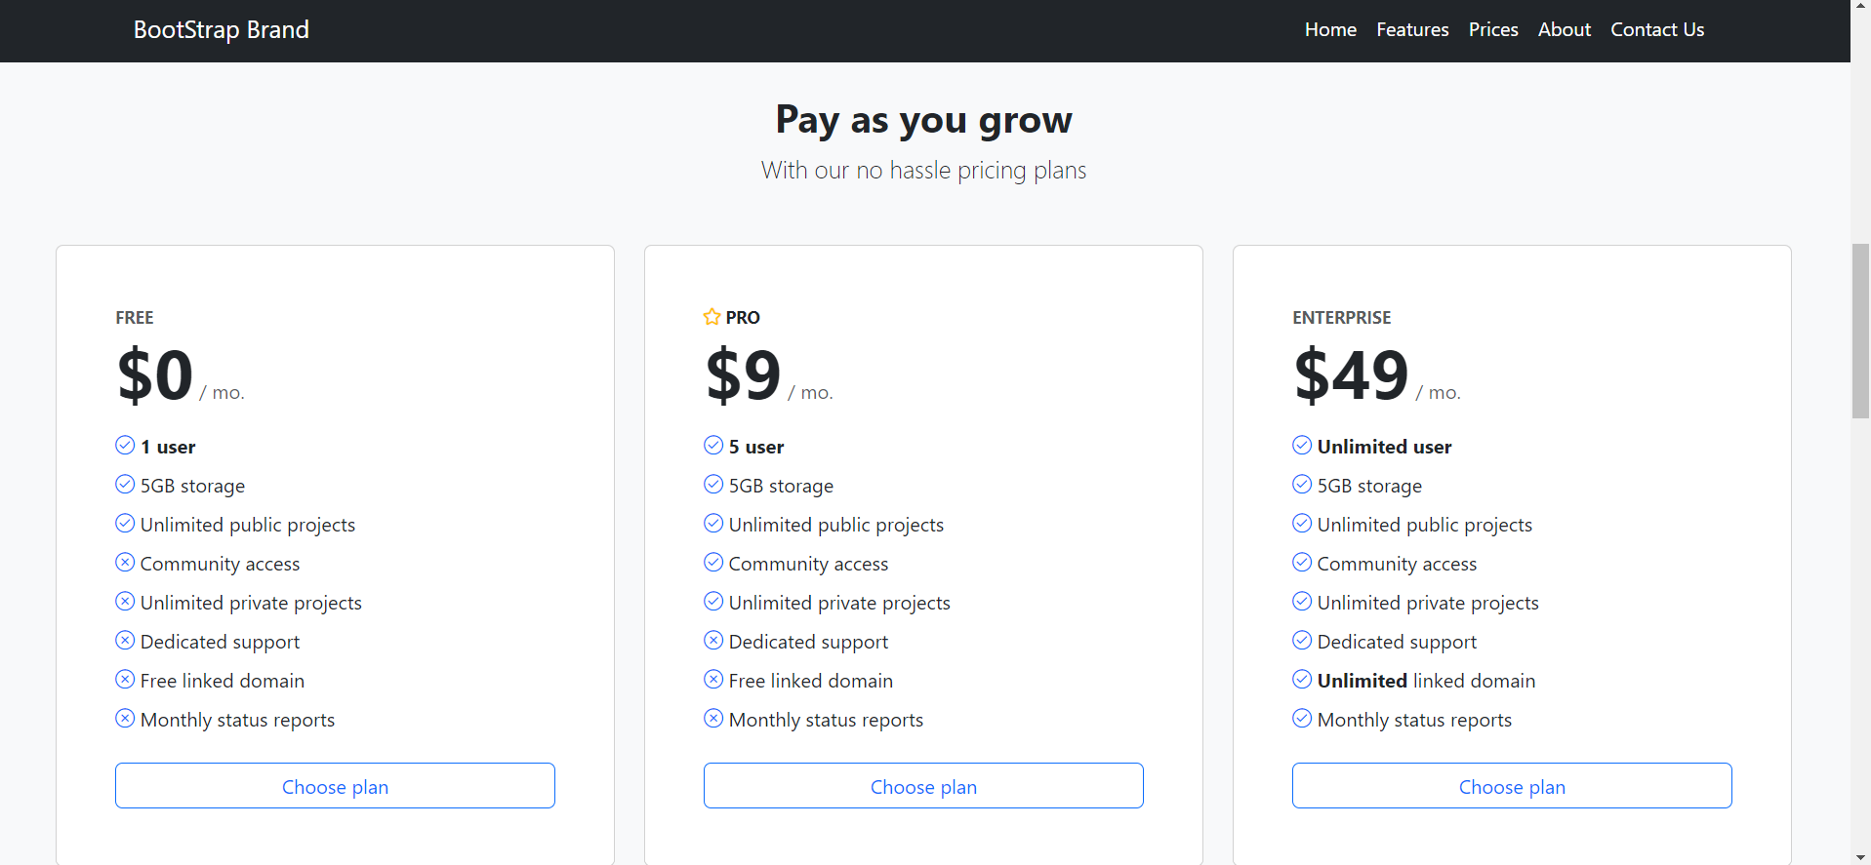Click check icon beside Free plan 5GB storage

pyautogui.click(x=125, y=485)
